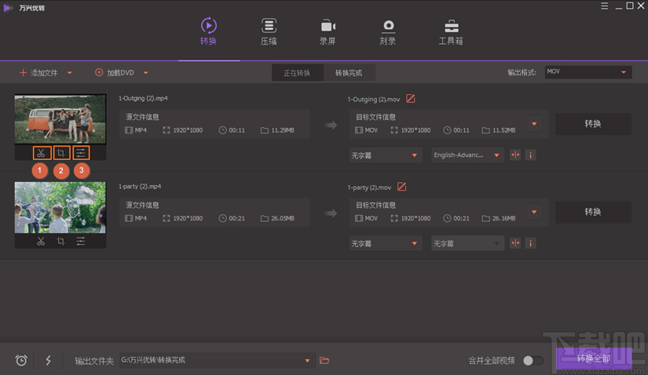Go to the 刻录 burn tab

click(388, 31)
